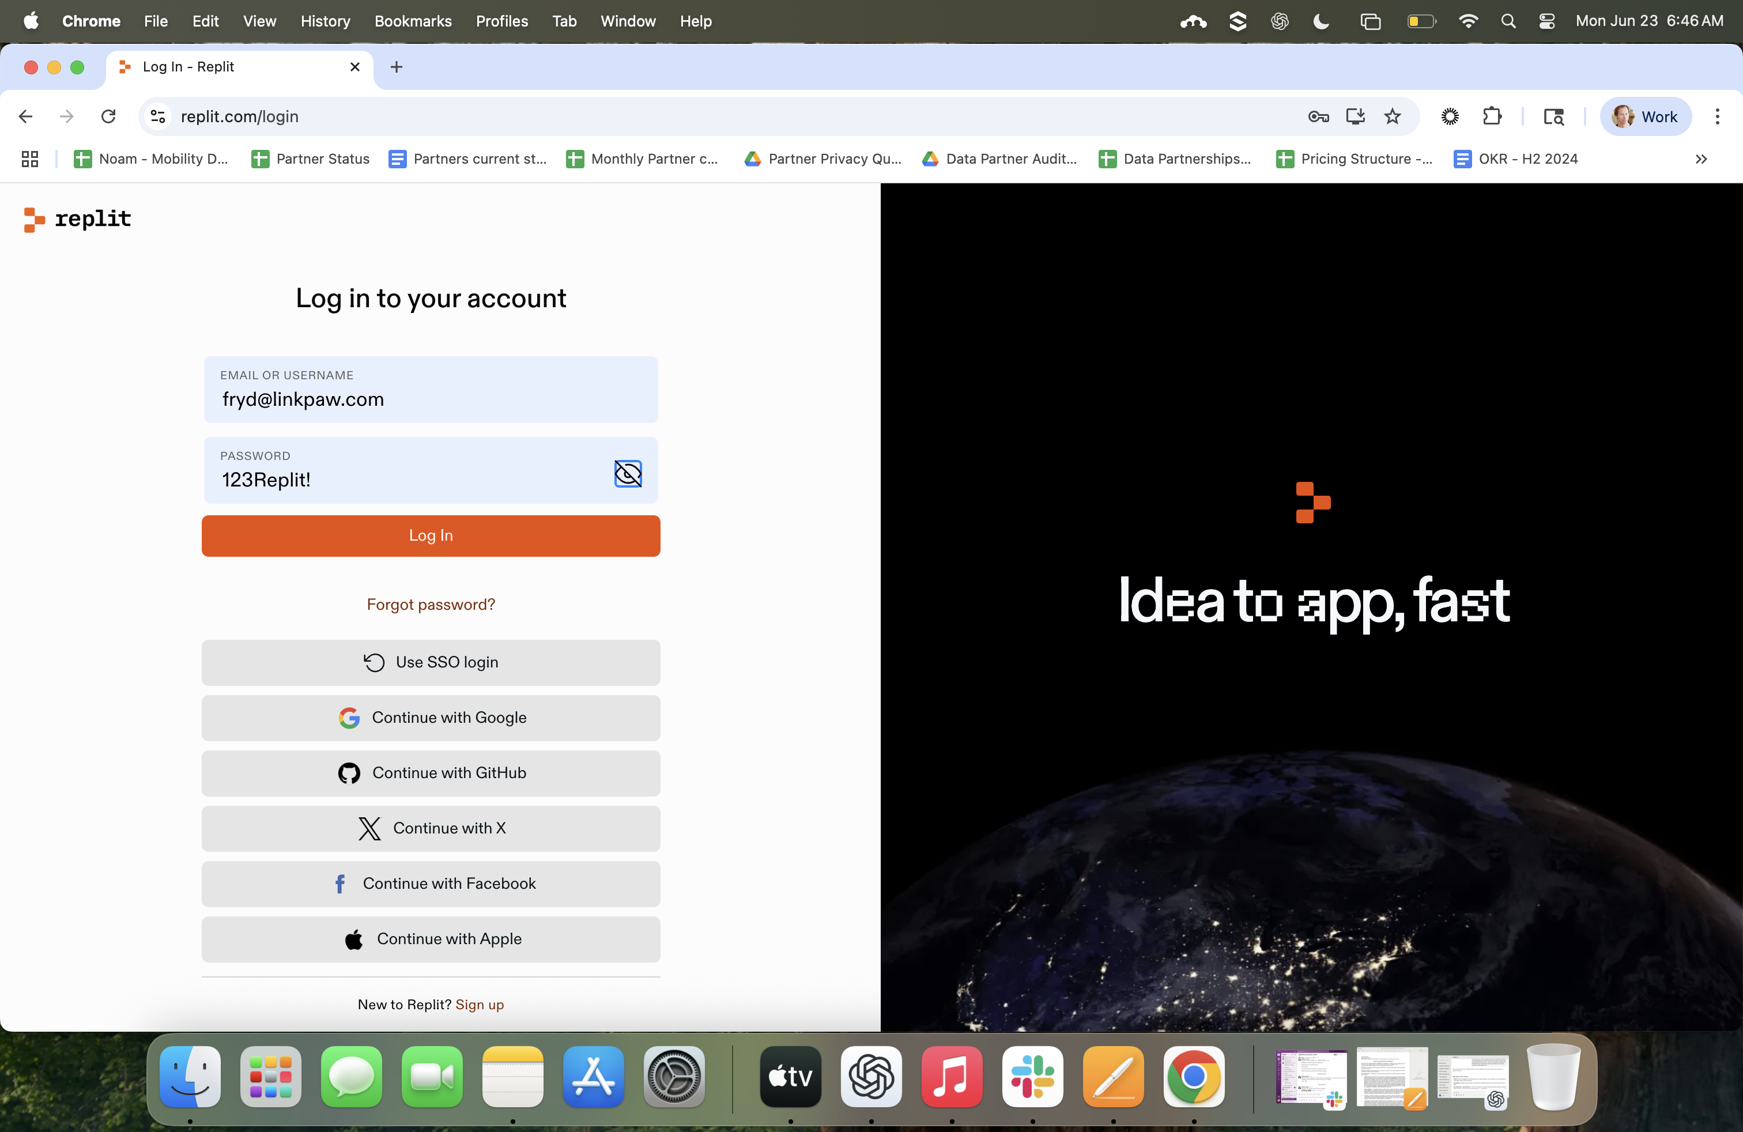Click the reload page icon
The width and height of the screenshot is (1743, 1132).
108,116
